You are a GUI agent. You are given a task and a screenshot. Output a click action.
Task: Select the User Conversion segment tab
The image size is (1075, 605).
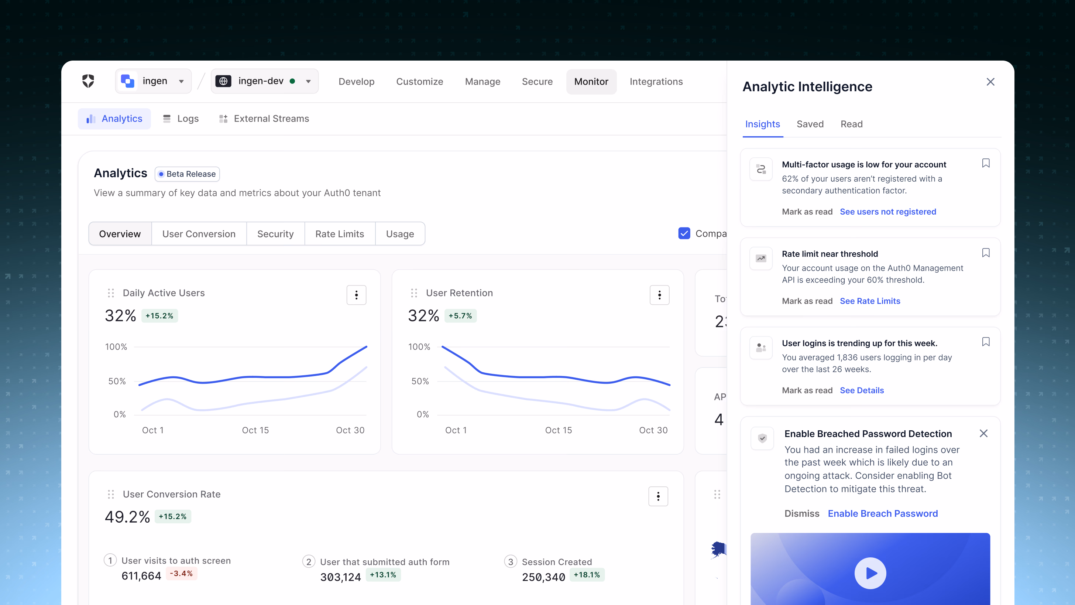point(199,234)
